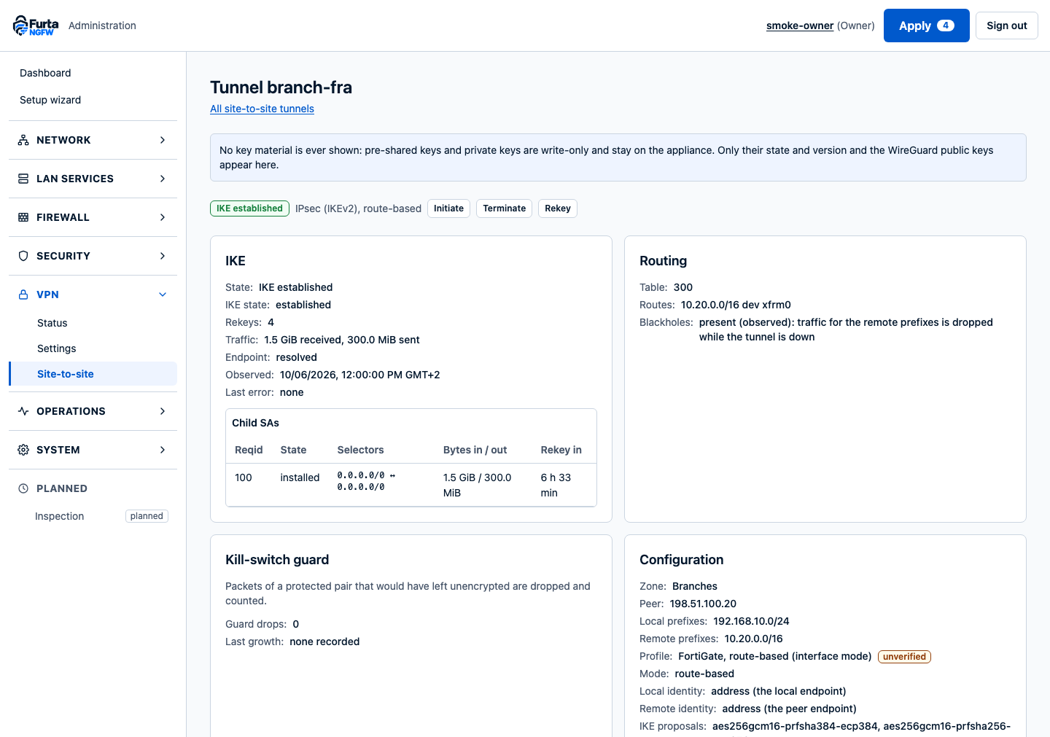The height and width of the screenshot is (737, 1050).
Task: Click the Planned clock icon
Action: [x=23, y=488]
